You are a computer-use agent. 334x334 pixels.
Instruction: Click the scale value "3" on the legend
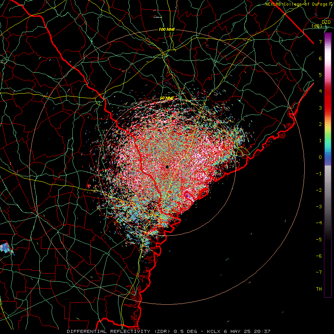[320, 108]
